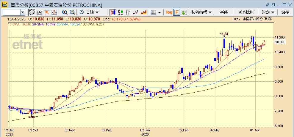Click the 00857 中國石油股份 (日線) chart title
Viewport: 294px width, 137px height.
pos(252,19)
